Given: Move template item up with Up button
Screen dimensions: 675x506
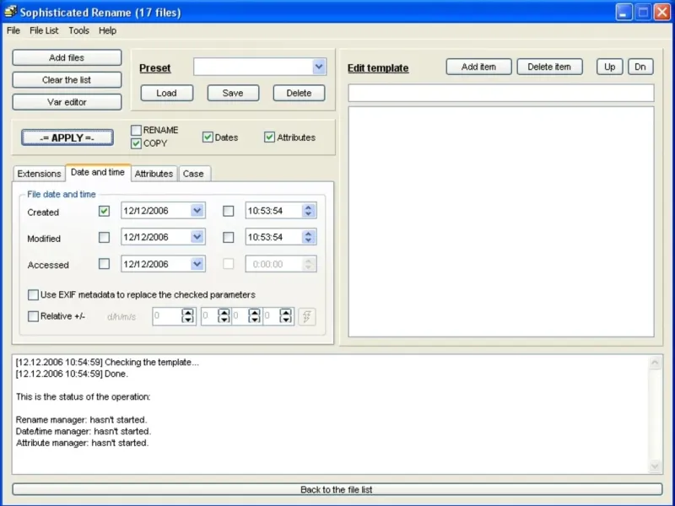Looking at the screenshot, I should click(x=609, y=67).
